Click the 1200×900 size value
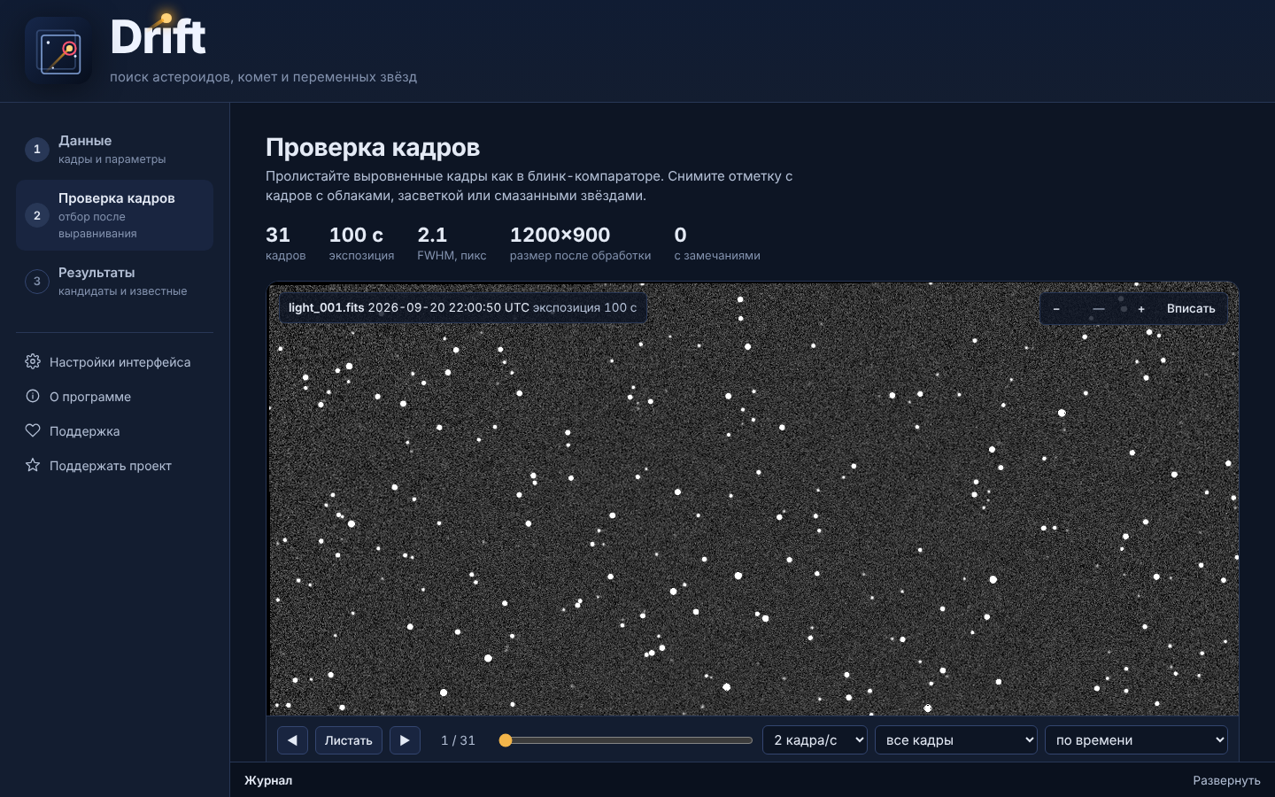Viewport: 1275px width, 797px height. click(x=560, y=235)
